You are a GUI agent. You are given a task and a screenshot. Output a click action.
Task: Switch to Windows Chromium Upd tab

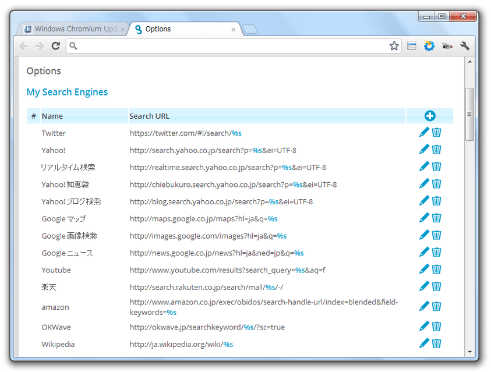pos(72,29)
